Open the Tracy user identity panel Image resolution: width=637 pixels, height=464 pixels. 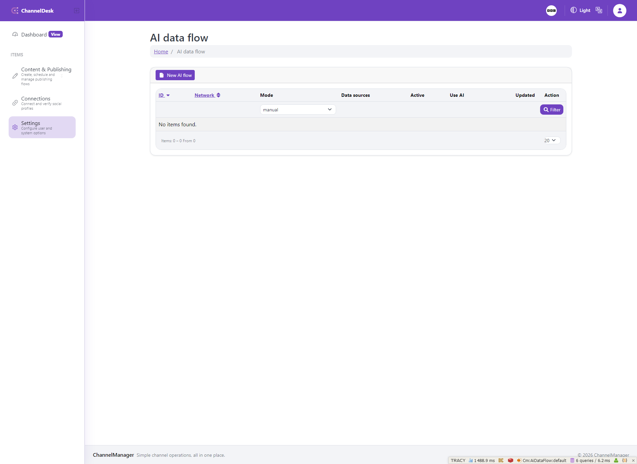616,460
